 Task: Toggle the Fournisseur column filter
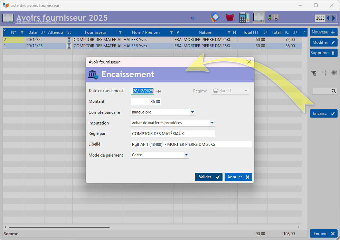[120, 32]
